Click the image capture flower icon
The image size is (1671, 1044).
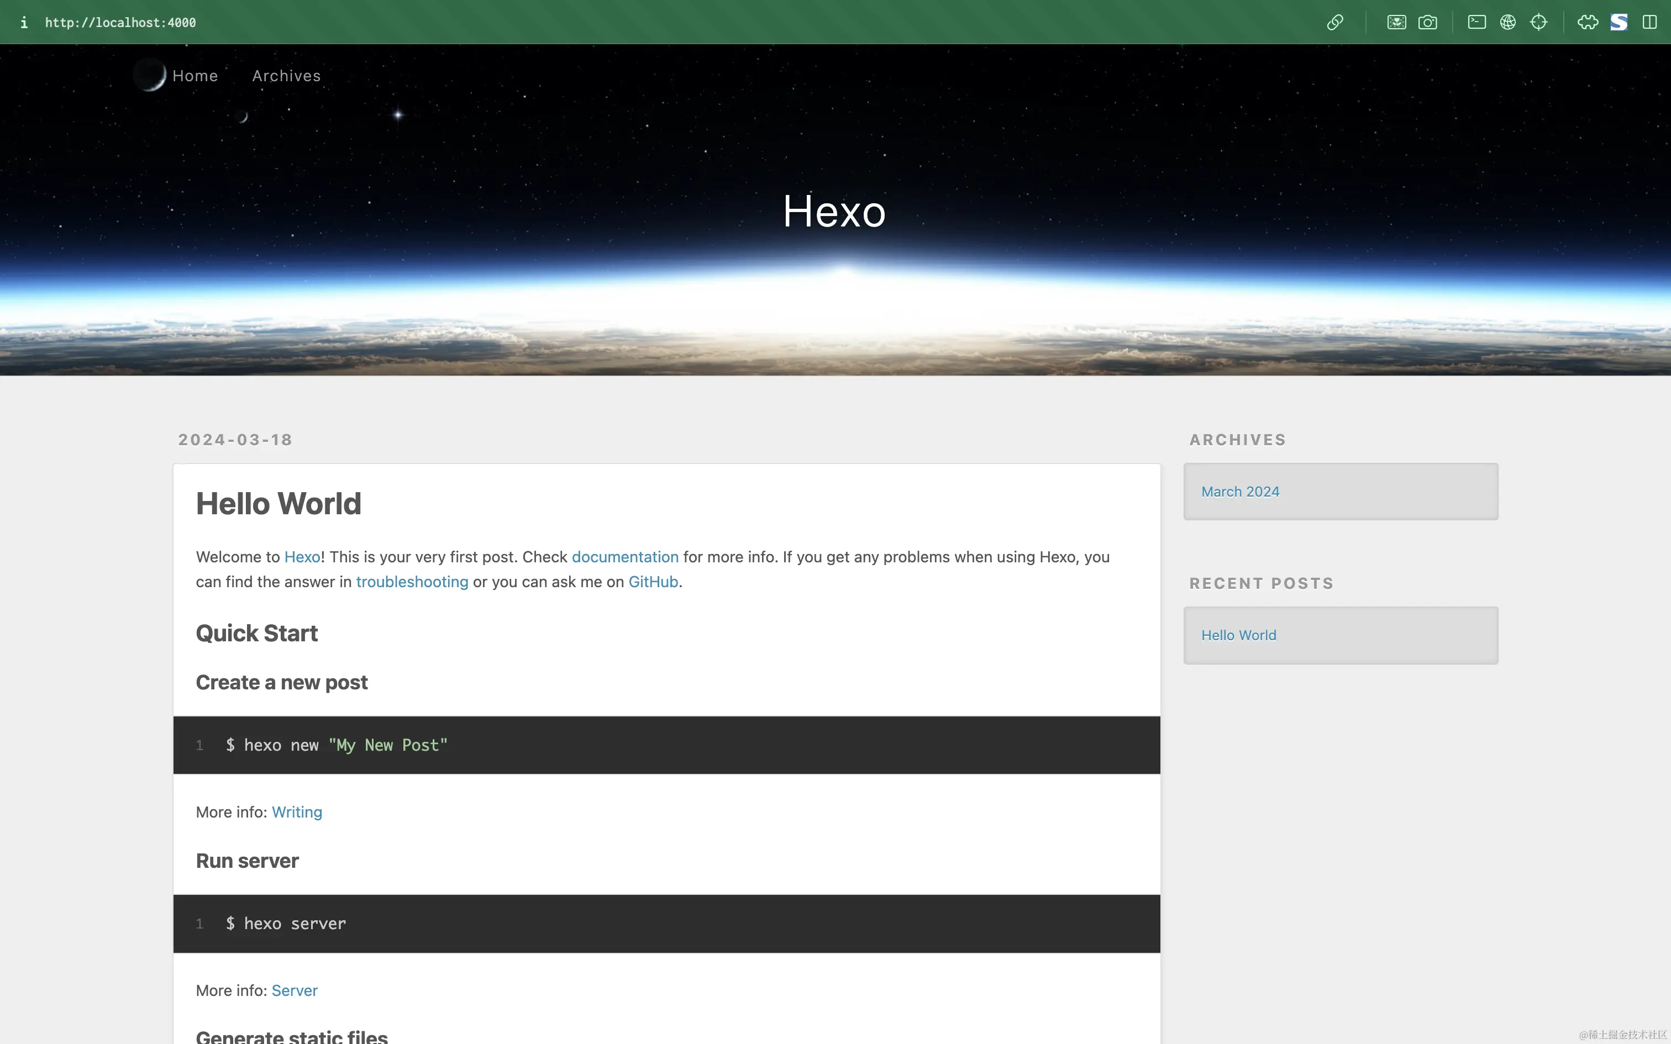tap(1396, 22)
